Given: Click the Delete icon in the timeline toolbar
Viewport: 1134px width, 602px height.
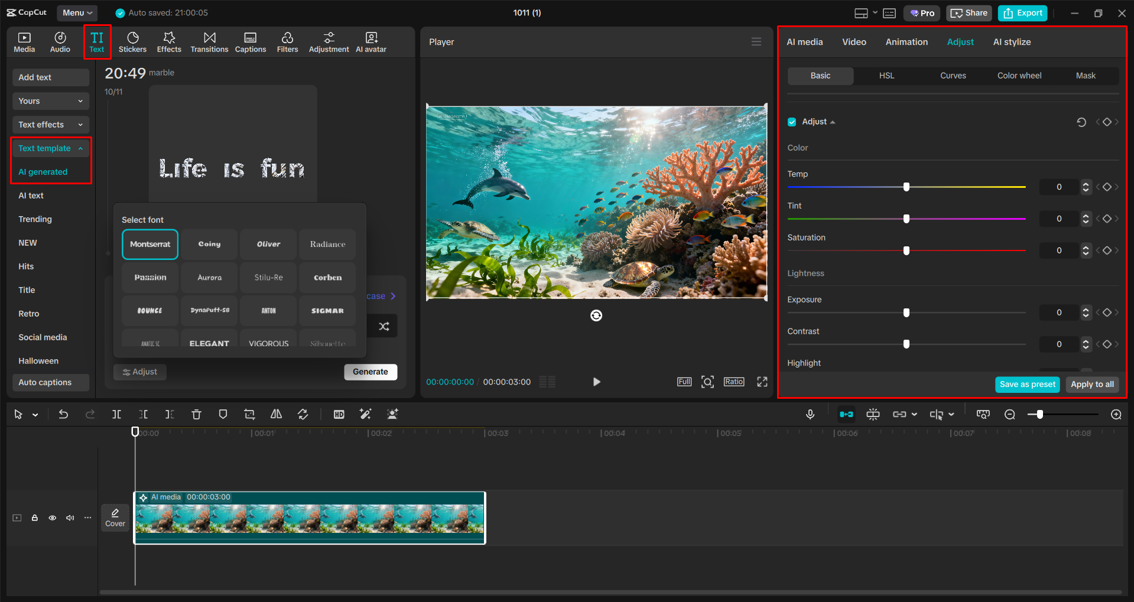Looking at the screenshot, I should (196, 414).
